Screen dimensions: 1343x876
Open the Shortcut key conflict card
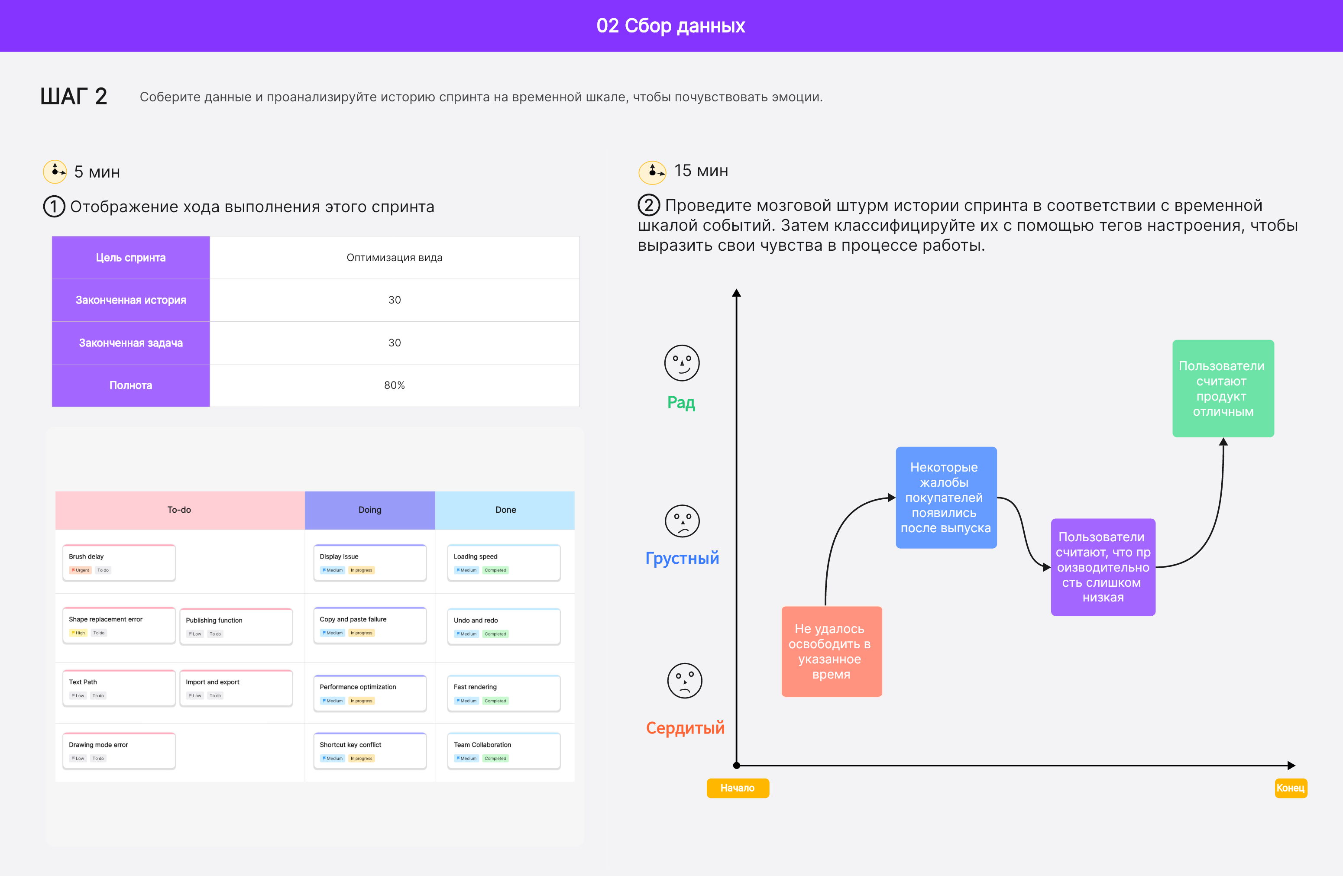pos(369,751)
